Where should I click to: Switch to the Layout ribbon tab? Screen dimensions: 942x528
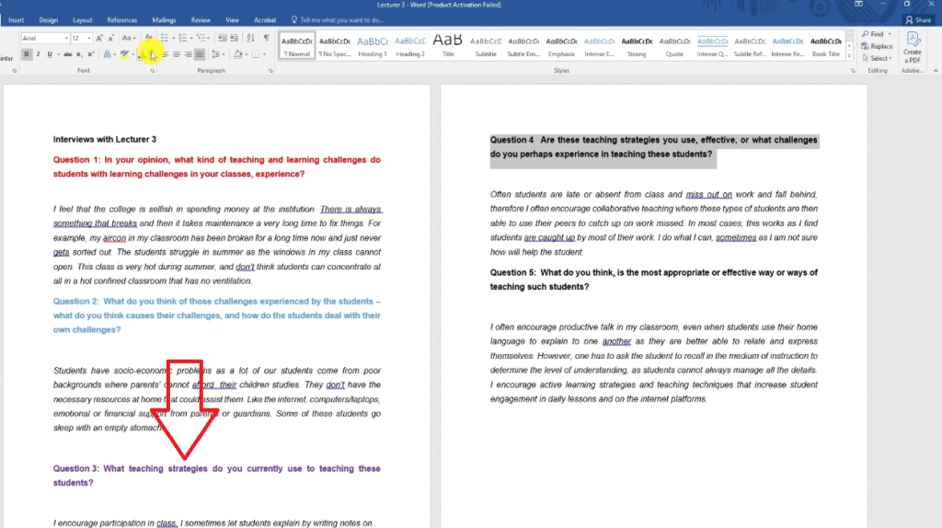(x=82, y=19)
